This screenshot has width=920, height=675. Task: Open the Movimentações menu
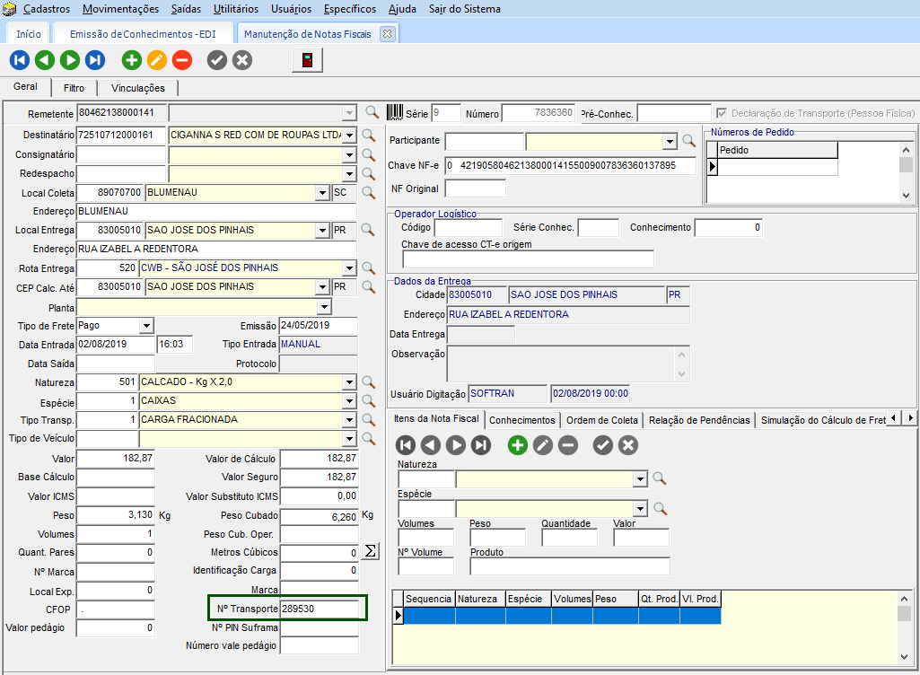click(120, 9)
